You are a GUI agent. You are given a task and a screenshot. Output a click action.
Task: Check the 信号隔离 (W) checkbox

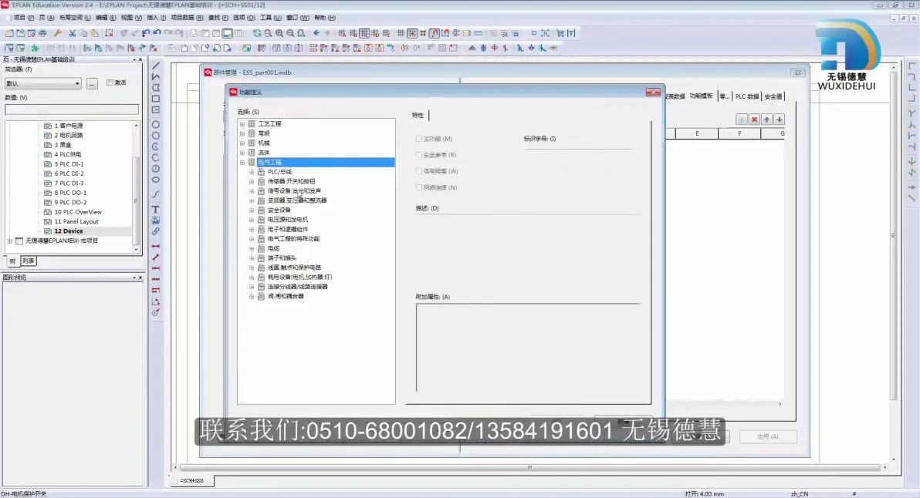tap(419, 171)
